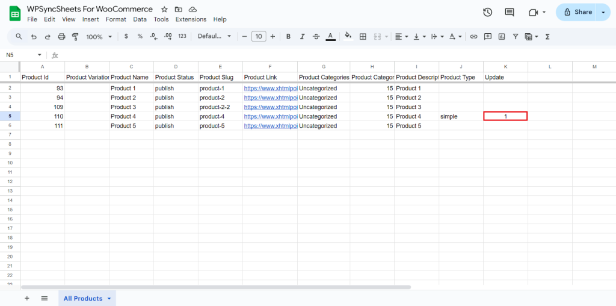This screenshot has width=616, height=306.
Task: Click the Undo arrow
Action: [x=34, y=37]
